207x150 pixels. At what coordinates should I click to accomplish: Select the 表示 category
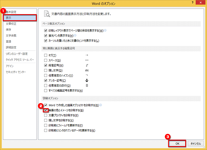pos(20,18)
